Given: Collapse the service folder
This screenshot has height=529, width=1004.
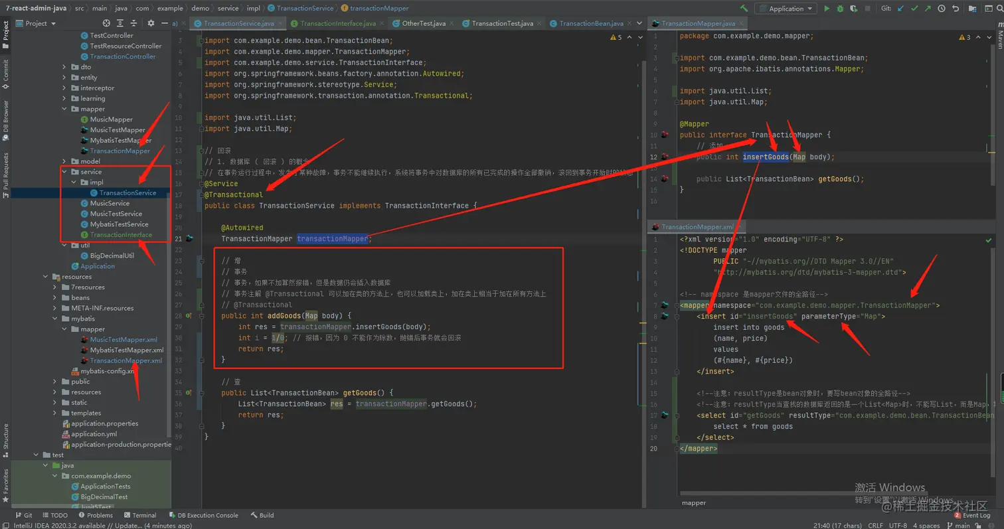Looking at the screenshot, I should [64, 172].
